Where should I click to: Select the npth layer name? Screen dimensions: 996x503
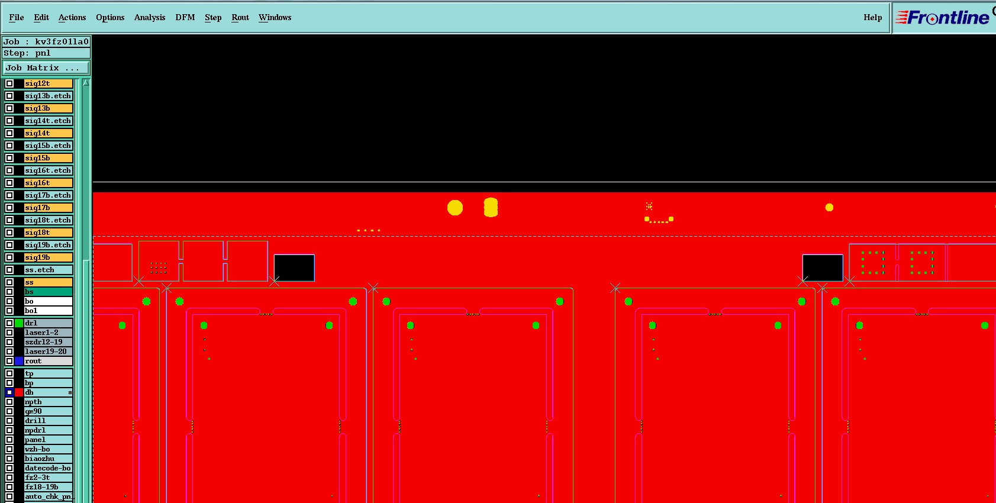[x=49, y=402]
